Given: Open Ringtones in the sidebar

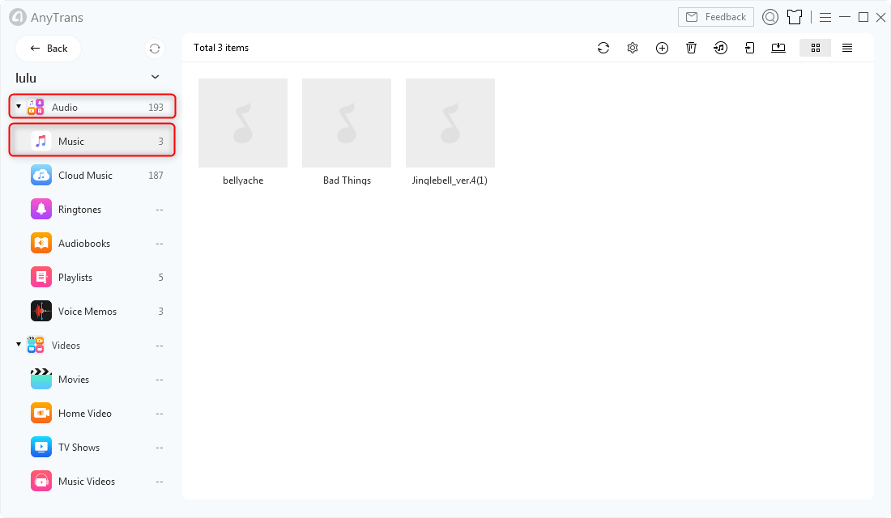Looking at the screenshot, I should point(92,210).
